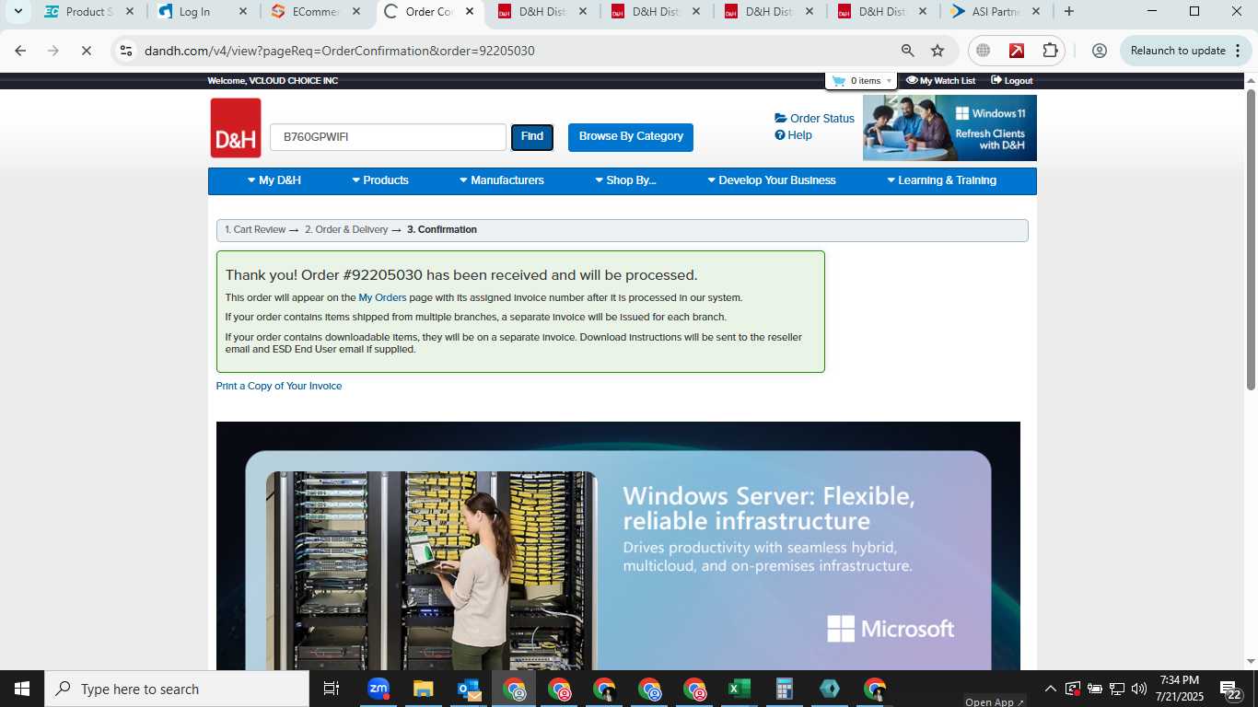Open the cart items dropdown arrow

[x=889, y=81]
